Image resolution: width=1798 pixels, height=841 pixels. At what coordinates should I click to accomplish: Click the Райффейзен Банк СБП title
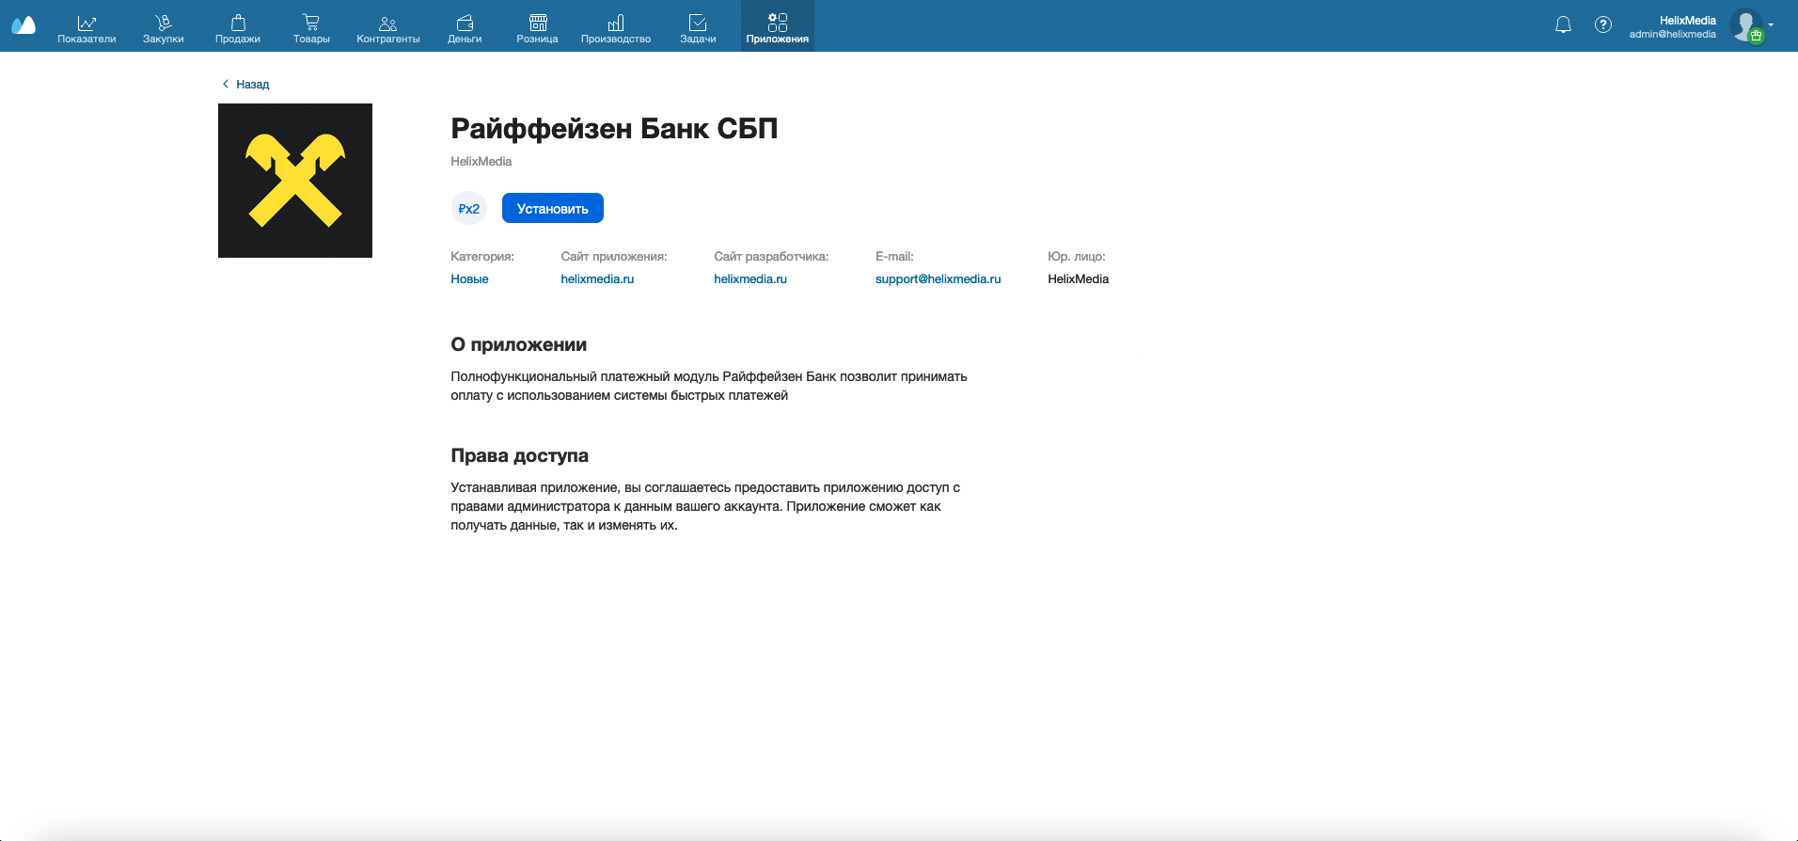coord(614,129)
